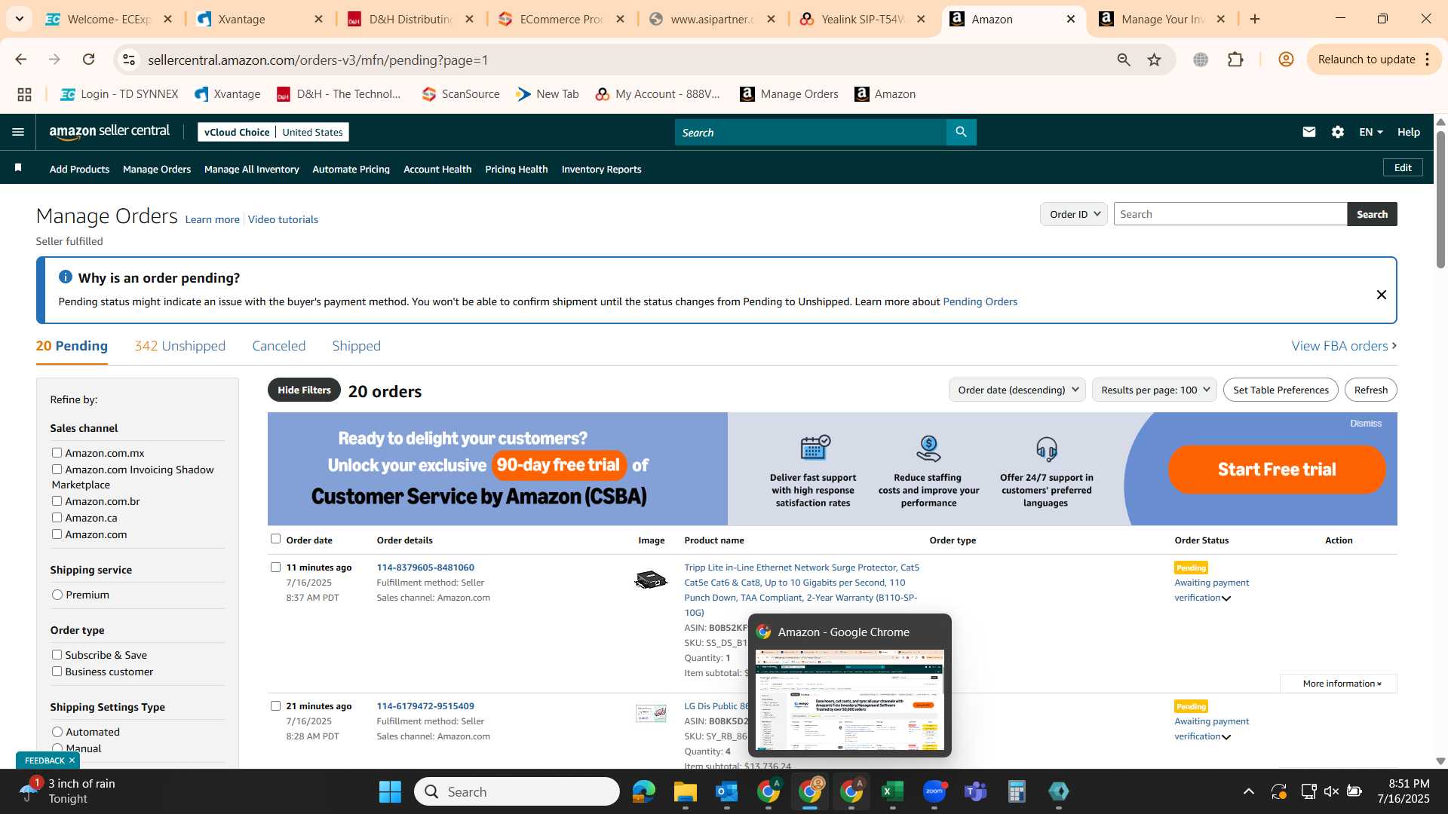Open the Seller Central hamburger menu
Image resolution: width=1448 pixels, height=814 pixels.
click(18, 132)
